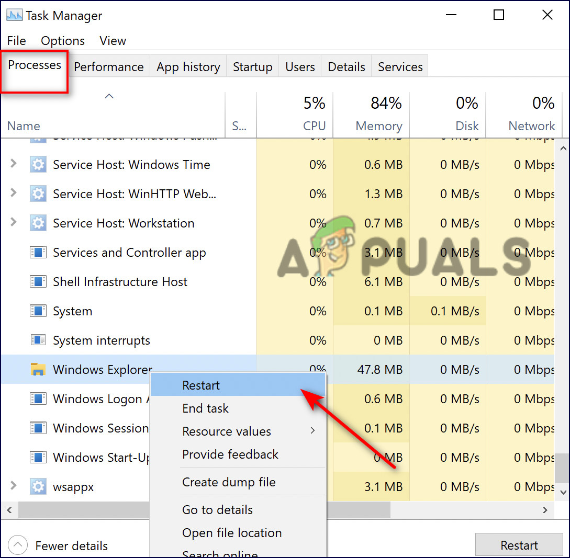Expand the wsappx process group
This screenshot has width=570, height=558.
14,485
